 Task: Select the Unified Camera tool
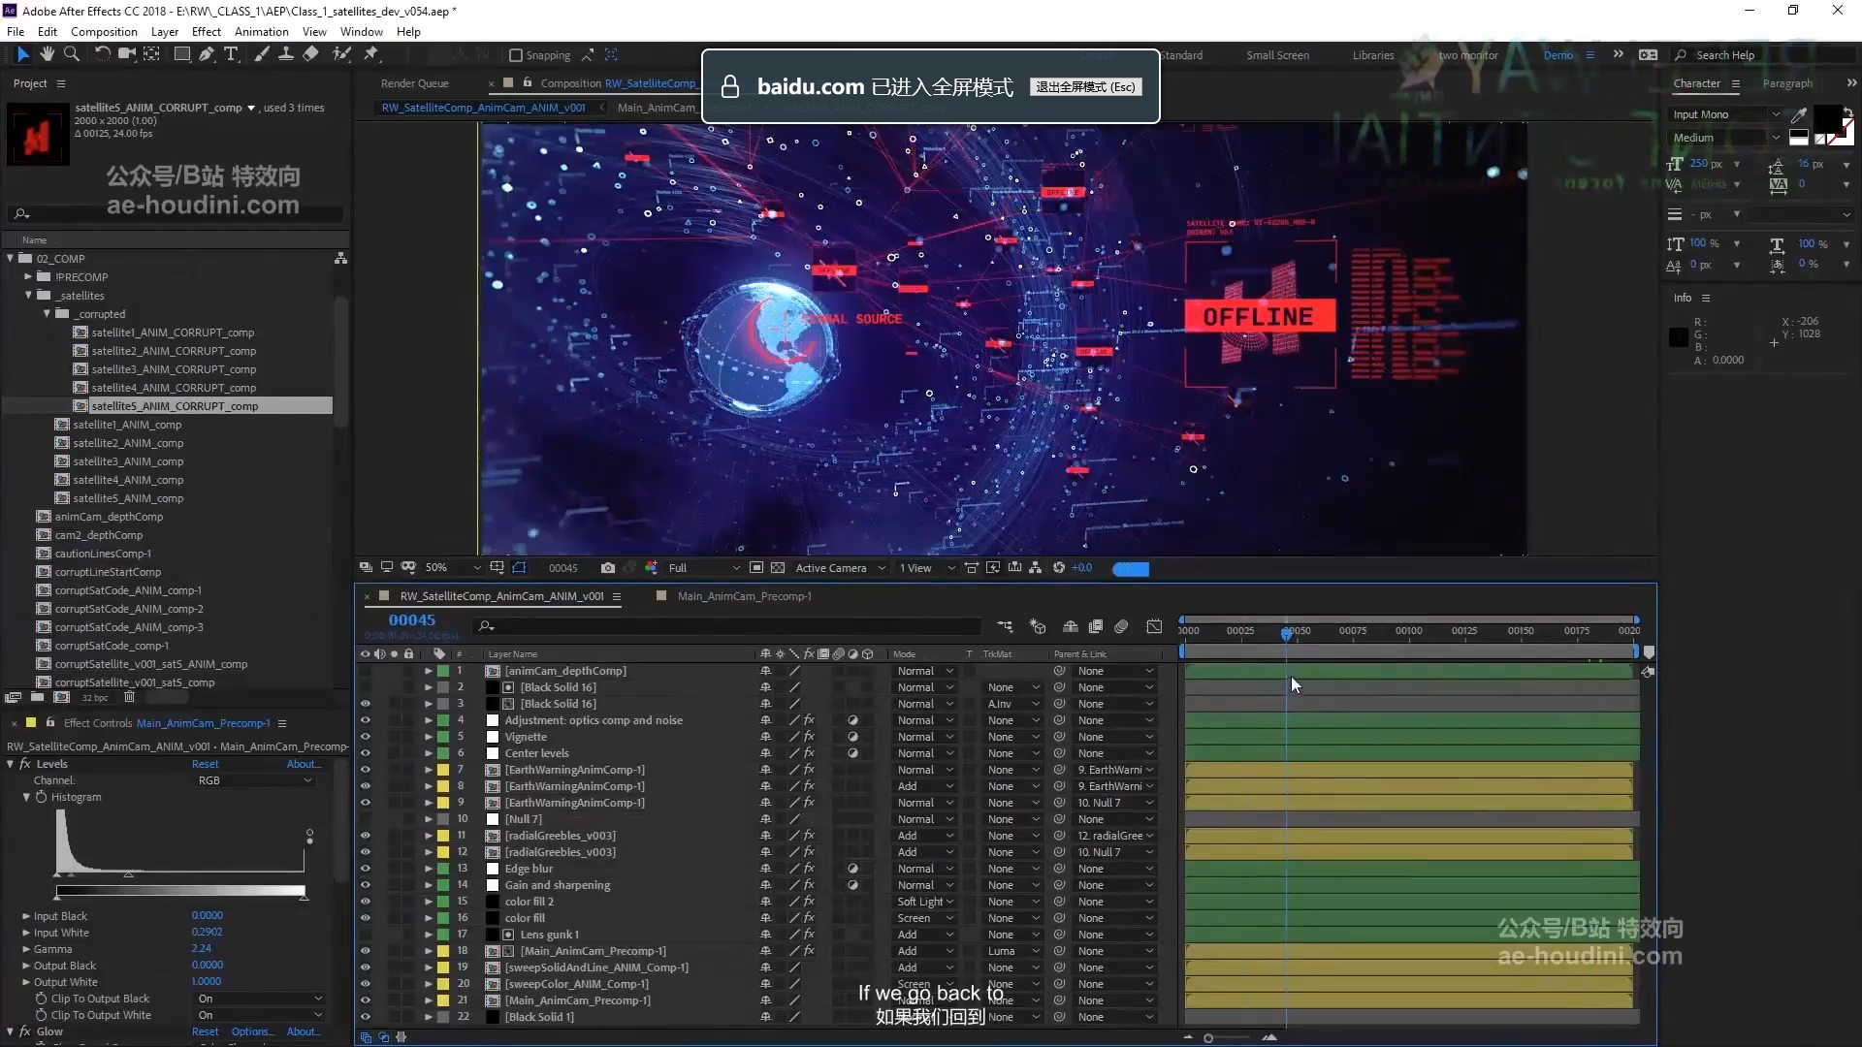click(127, 54)
